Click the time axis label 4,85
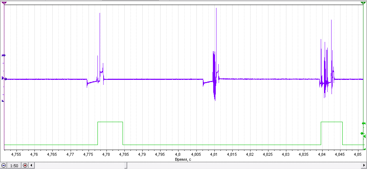Viewport: 367px width, 169px height. [x=358, y=154]
